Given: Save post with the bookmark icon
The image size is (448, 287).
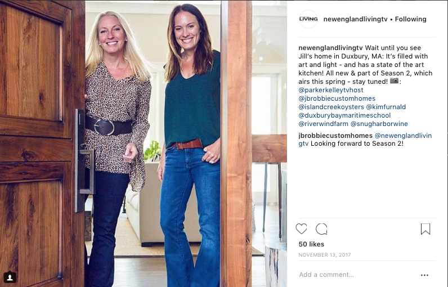Looking at the screenshot, I should [425, 229].
